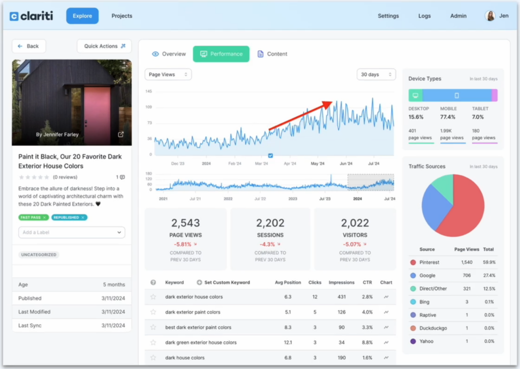Switch to the Overview tab
Image resolution: width=520 pixels, height=369 pixels.
169,54
